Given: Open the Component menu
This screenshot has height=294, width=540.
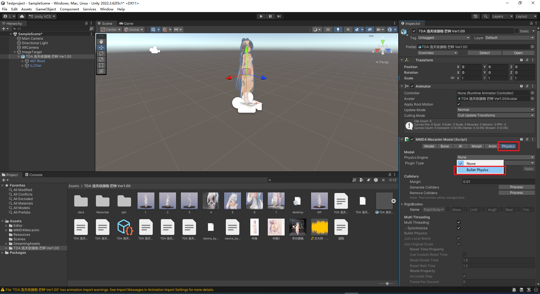Looking at the screenshot, I should point(69,9).
